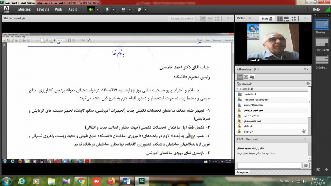The image size is (331, 186).
Task: Expand the speaker options dropdown arrow
Action: coord(98,9)
